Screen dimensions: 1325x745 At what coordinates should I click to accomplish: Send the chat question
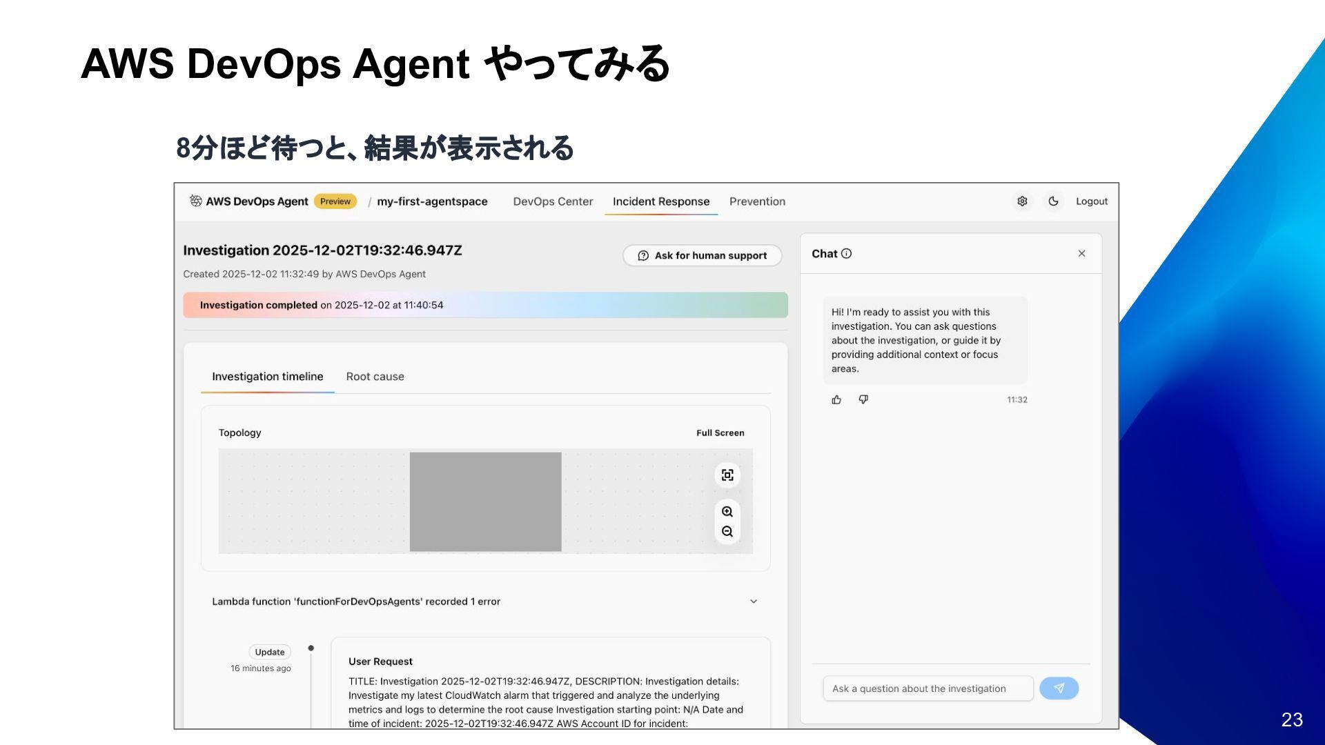click(1059, 688)
